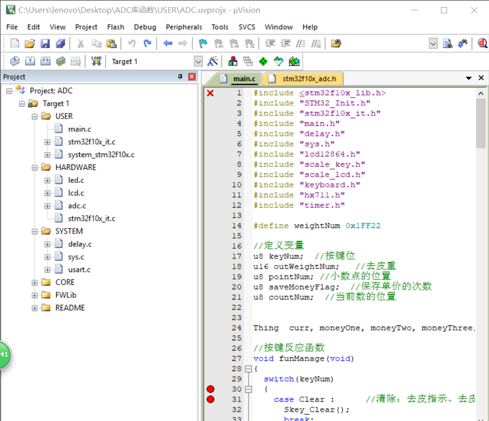Click the error marker on line 1

coord(210,93)
